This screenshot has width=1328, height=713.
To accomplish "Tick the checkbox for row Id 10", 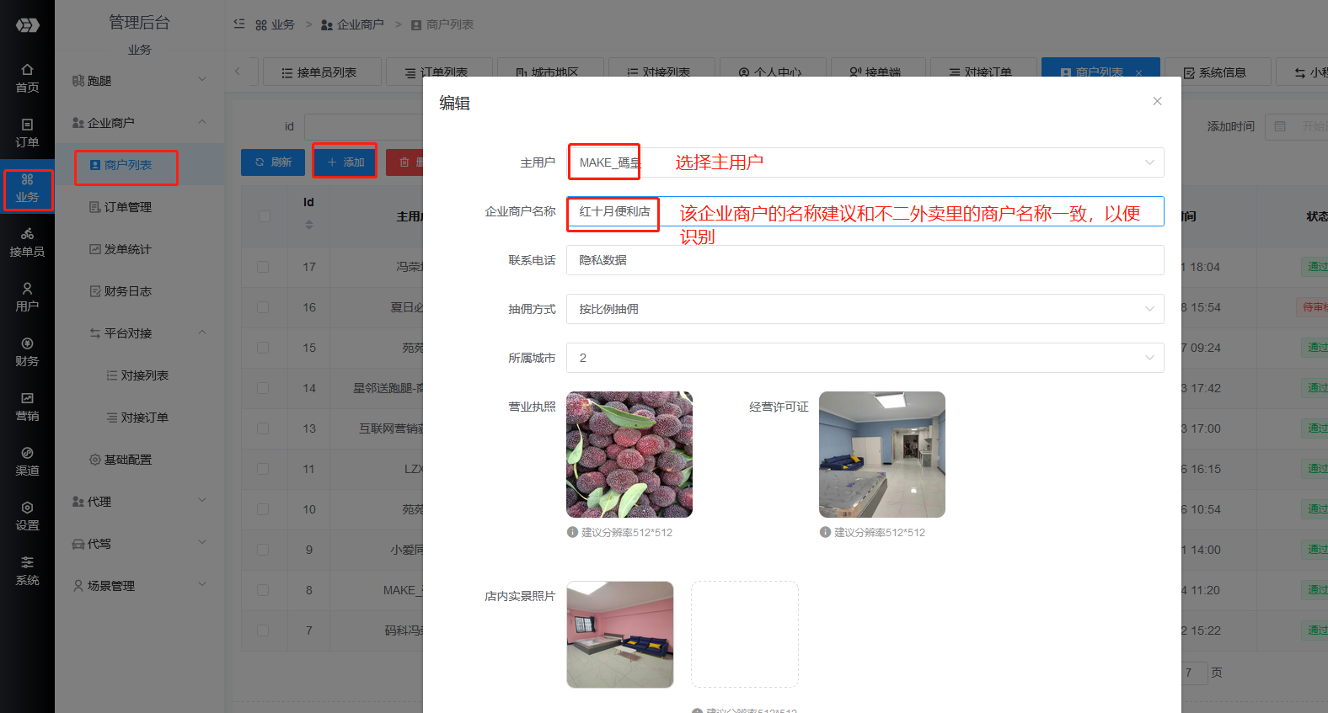I will [263, 509].
